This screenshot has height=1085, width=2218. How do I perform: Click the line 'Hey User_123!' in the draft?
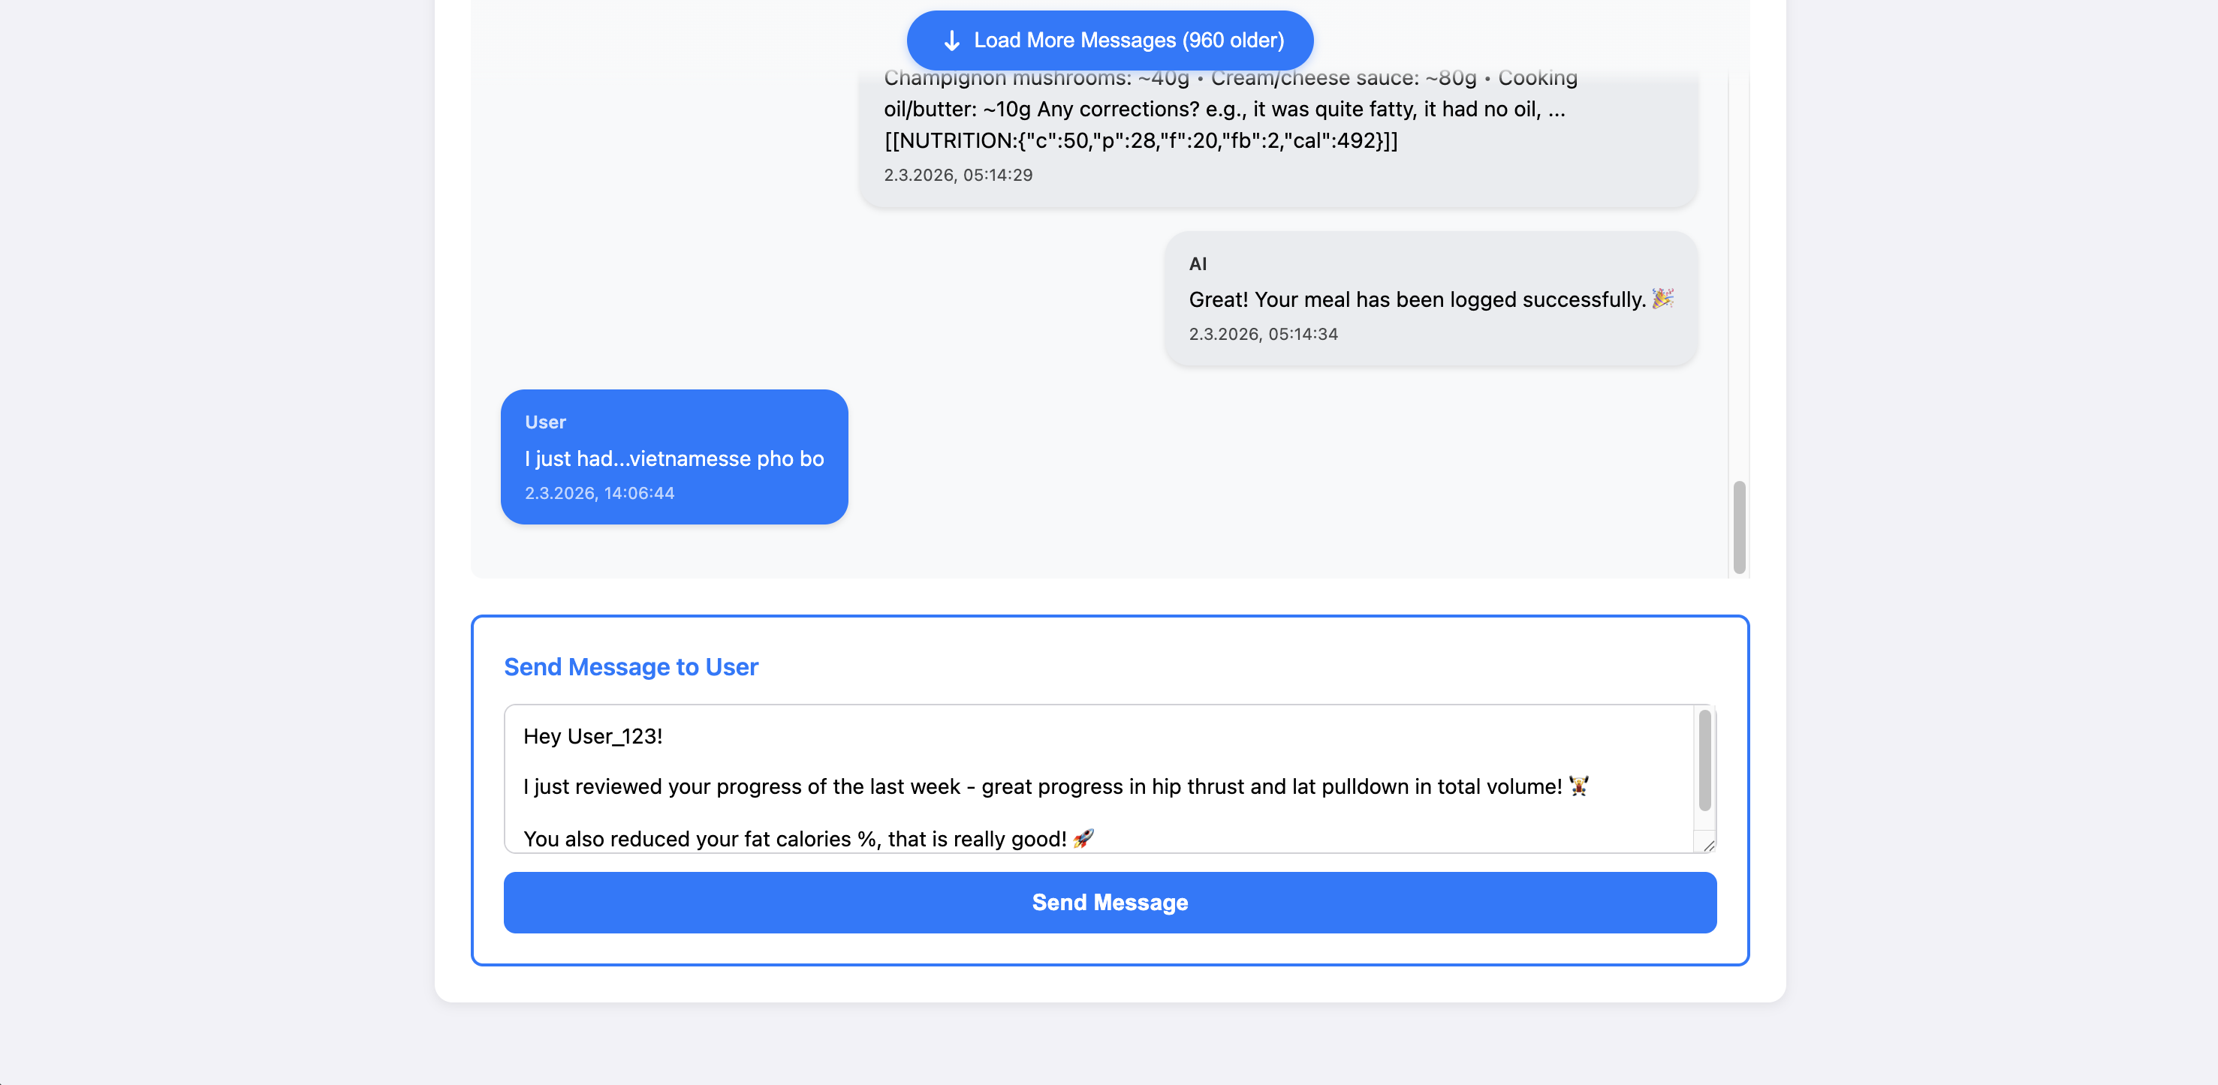592,737
